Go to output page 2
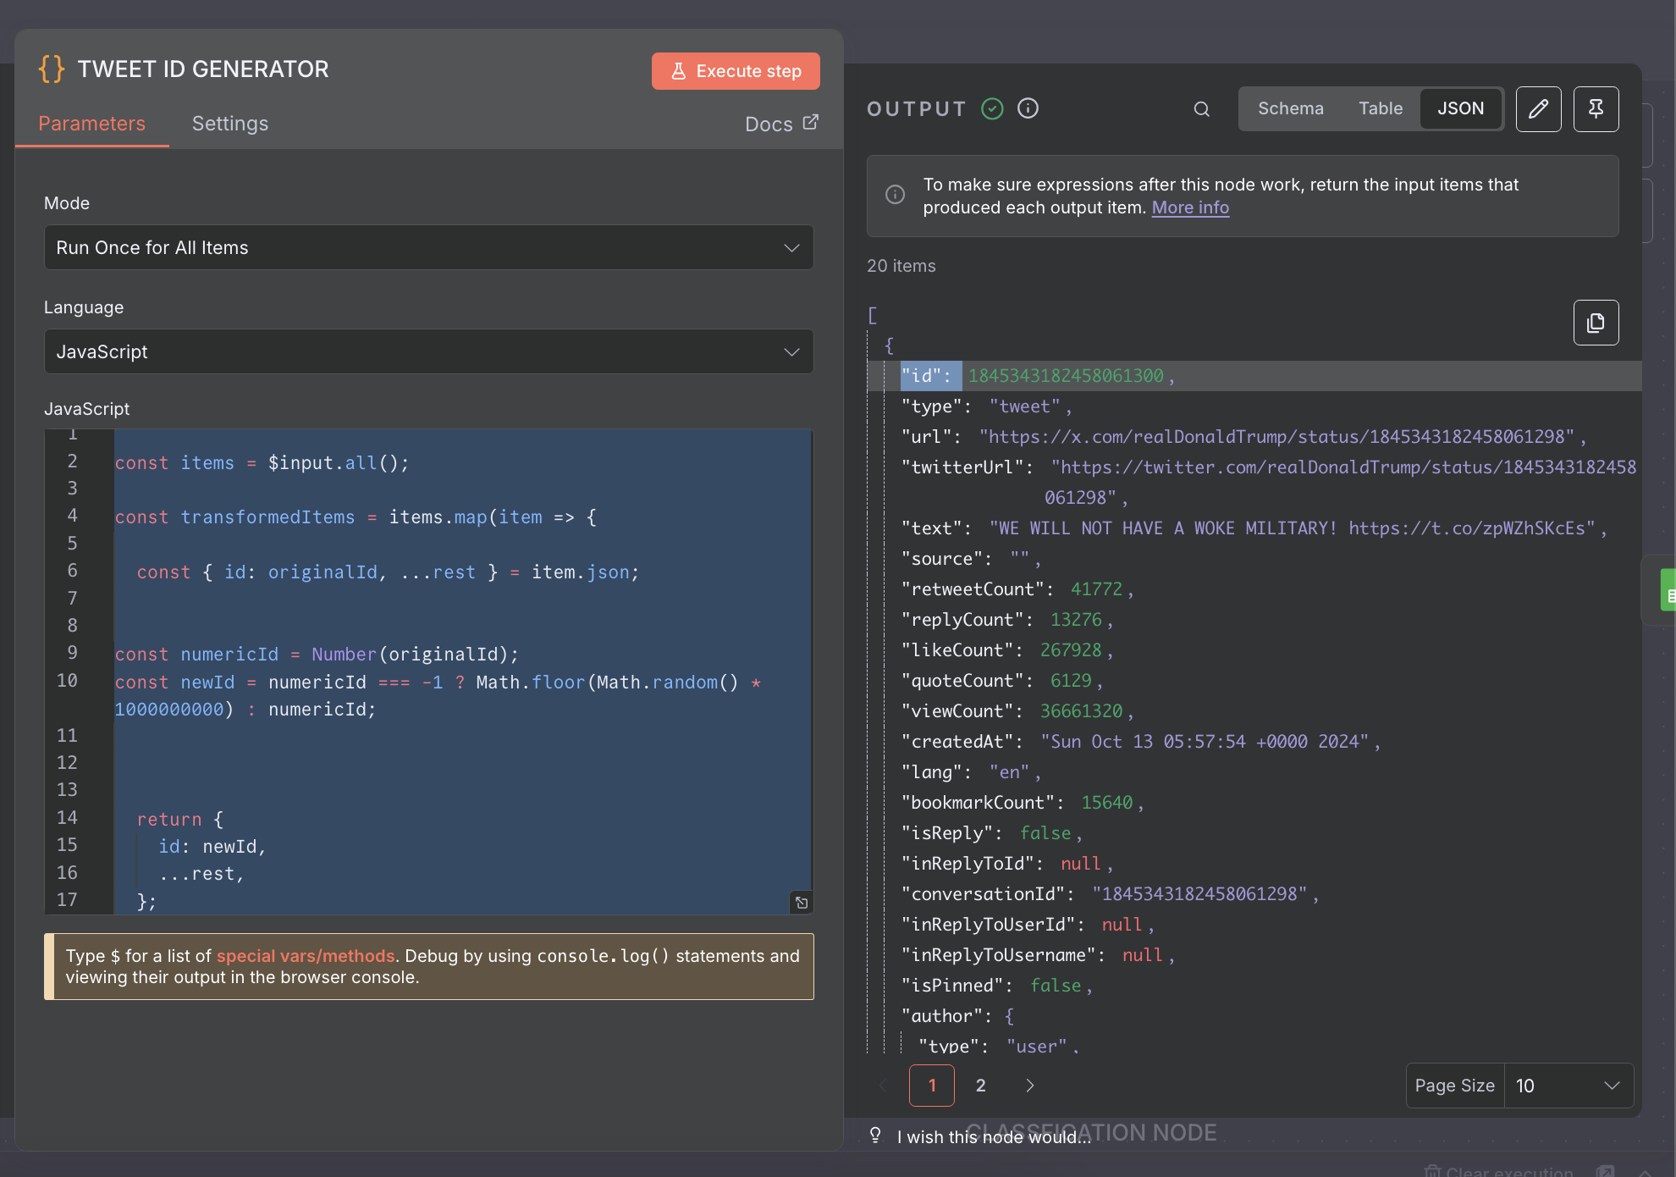The height and width of the screenshot is (1177, 1676). (980, 1086)
